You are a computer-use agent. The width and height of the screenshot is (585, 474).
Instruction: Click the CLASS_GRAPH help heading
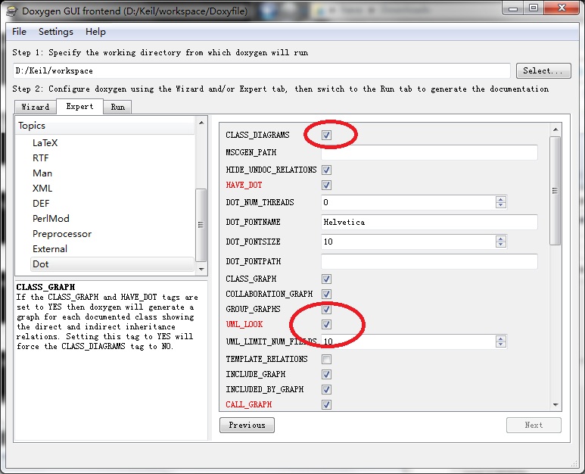(45, 287)
